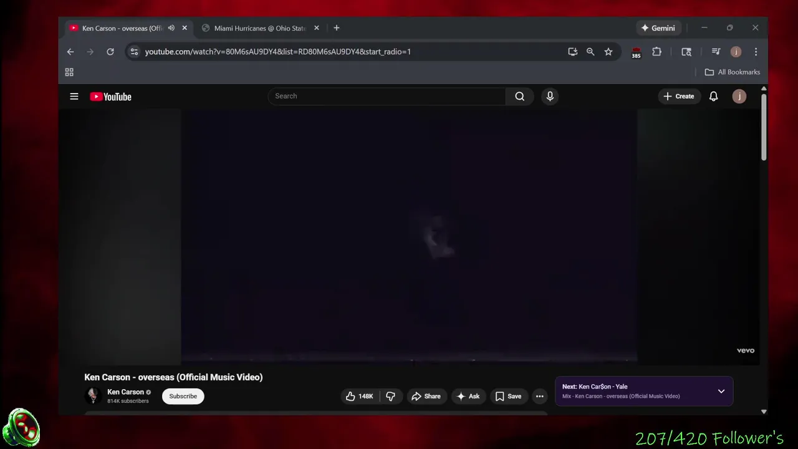This screenshot has height=449, width=798.
Task: Expand the Next: Ken Carson - Yale playlist panel
Action: tap(721, 392)
